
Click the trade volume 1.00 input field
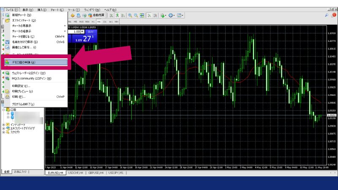76,32
